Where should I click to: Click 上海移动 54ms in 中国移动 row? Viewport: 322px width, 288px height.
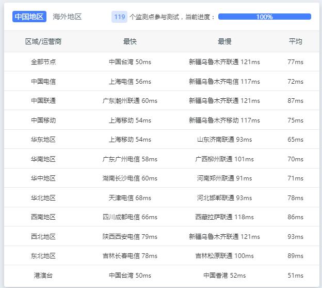[130, 120]
